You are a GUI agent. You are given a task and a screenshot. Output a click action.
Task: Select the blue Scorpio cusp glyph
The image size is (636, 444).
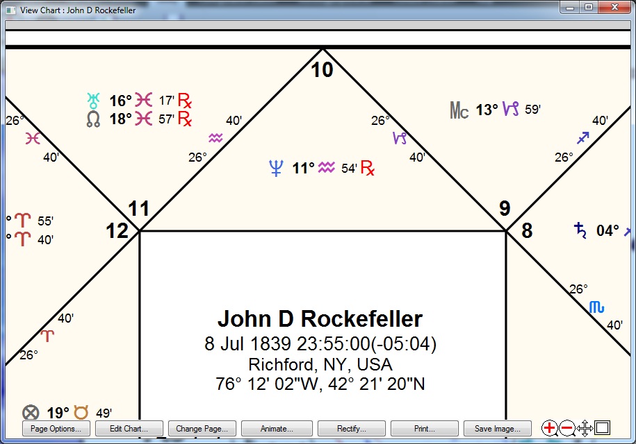tap(596, 307)
